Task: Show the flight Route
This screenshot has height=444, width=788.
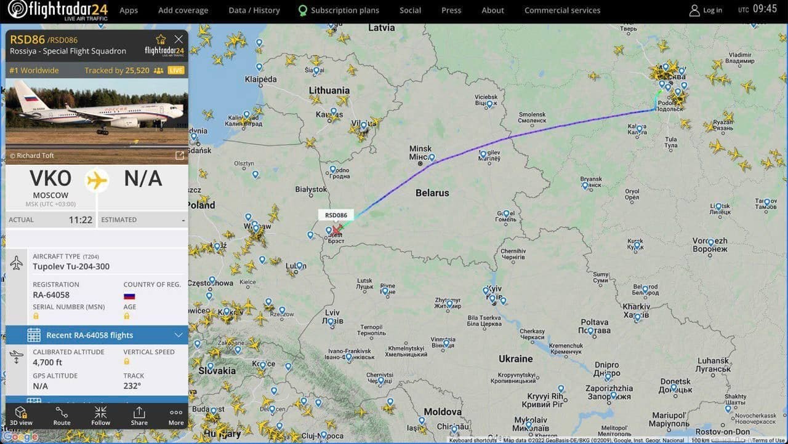Action: pos(62,416)
